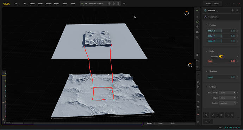Switch to the Build tab
243x130 pixels.
click(x=160, y=123)
